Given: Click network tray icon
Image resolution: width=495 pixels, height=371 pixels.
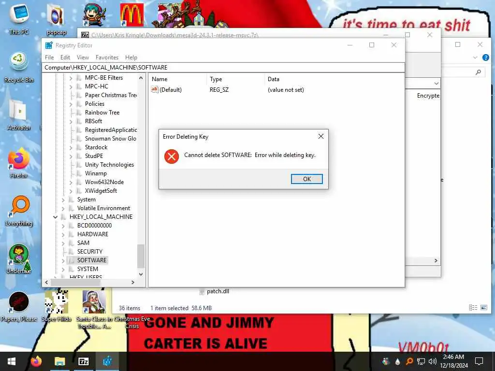Looking at the screenshot, I should (x=421, y=361).
